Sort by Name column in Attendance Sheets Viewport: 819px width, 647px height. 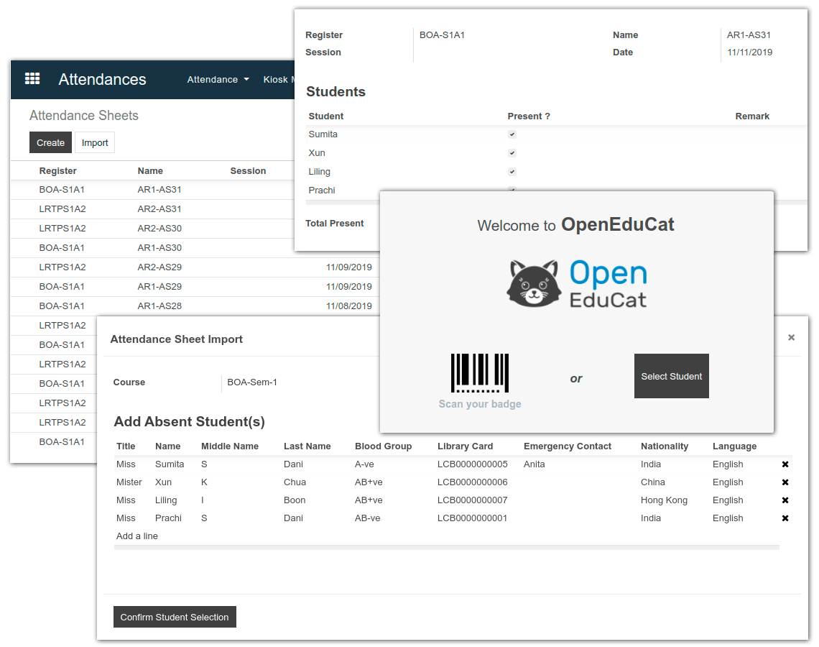(150, 171)
